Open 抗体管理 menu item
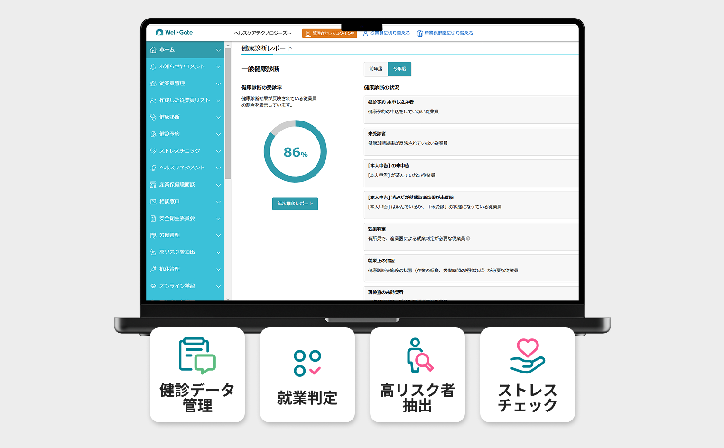The width and height of the screenshot is (724, 448). click(185, 269)
